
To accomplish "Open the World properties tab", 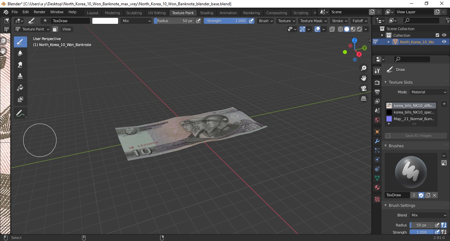I will [377, 120].
